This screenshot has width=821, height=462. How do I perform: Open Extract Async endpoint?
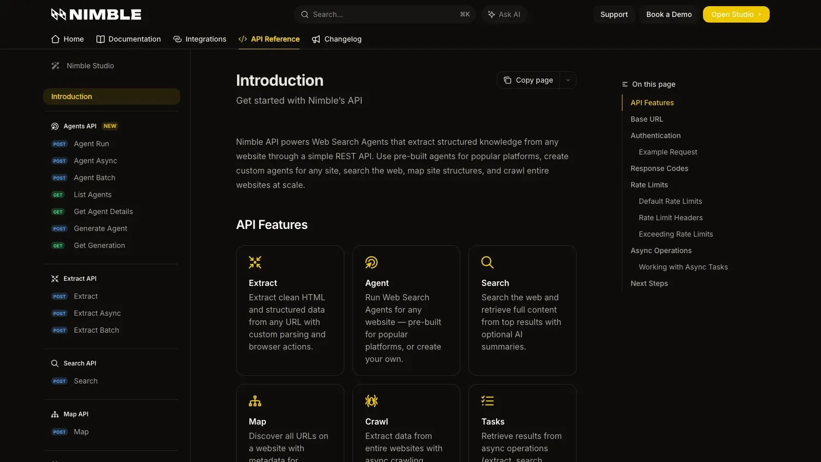[111, 313]
